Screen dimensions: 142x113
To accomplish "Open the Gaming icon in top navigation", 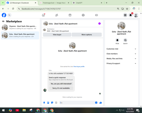I will click(x=97, y=15).
